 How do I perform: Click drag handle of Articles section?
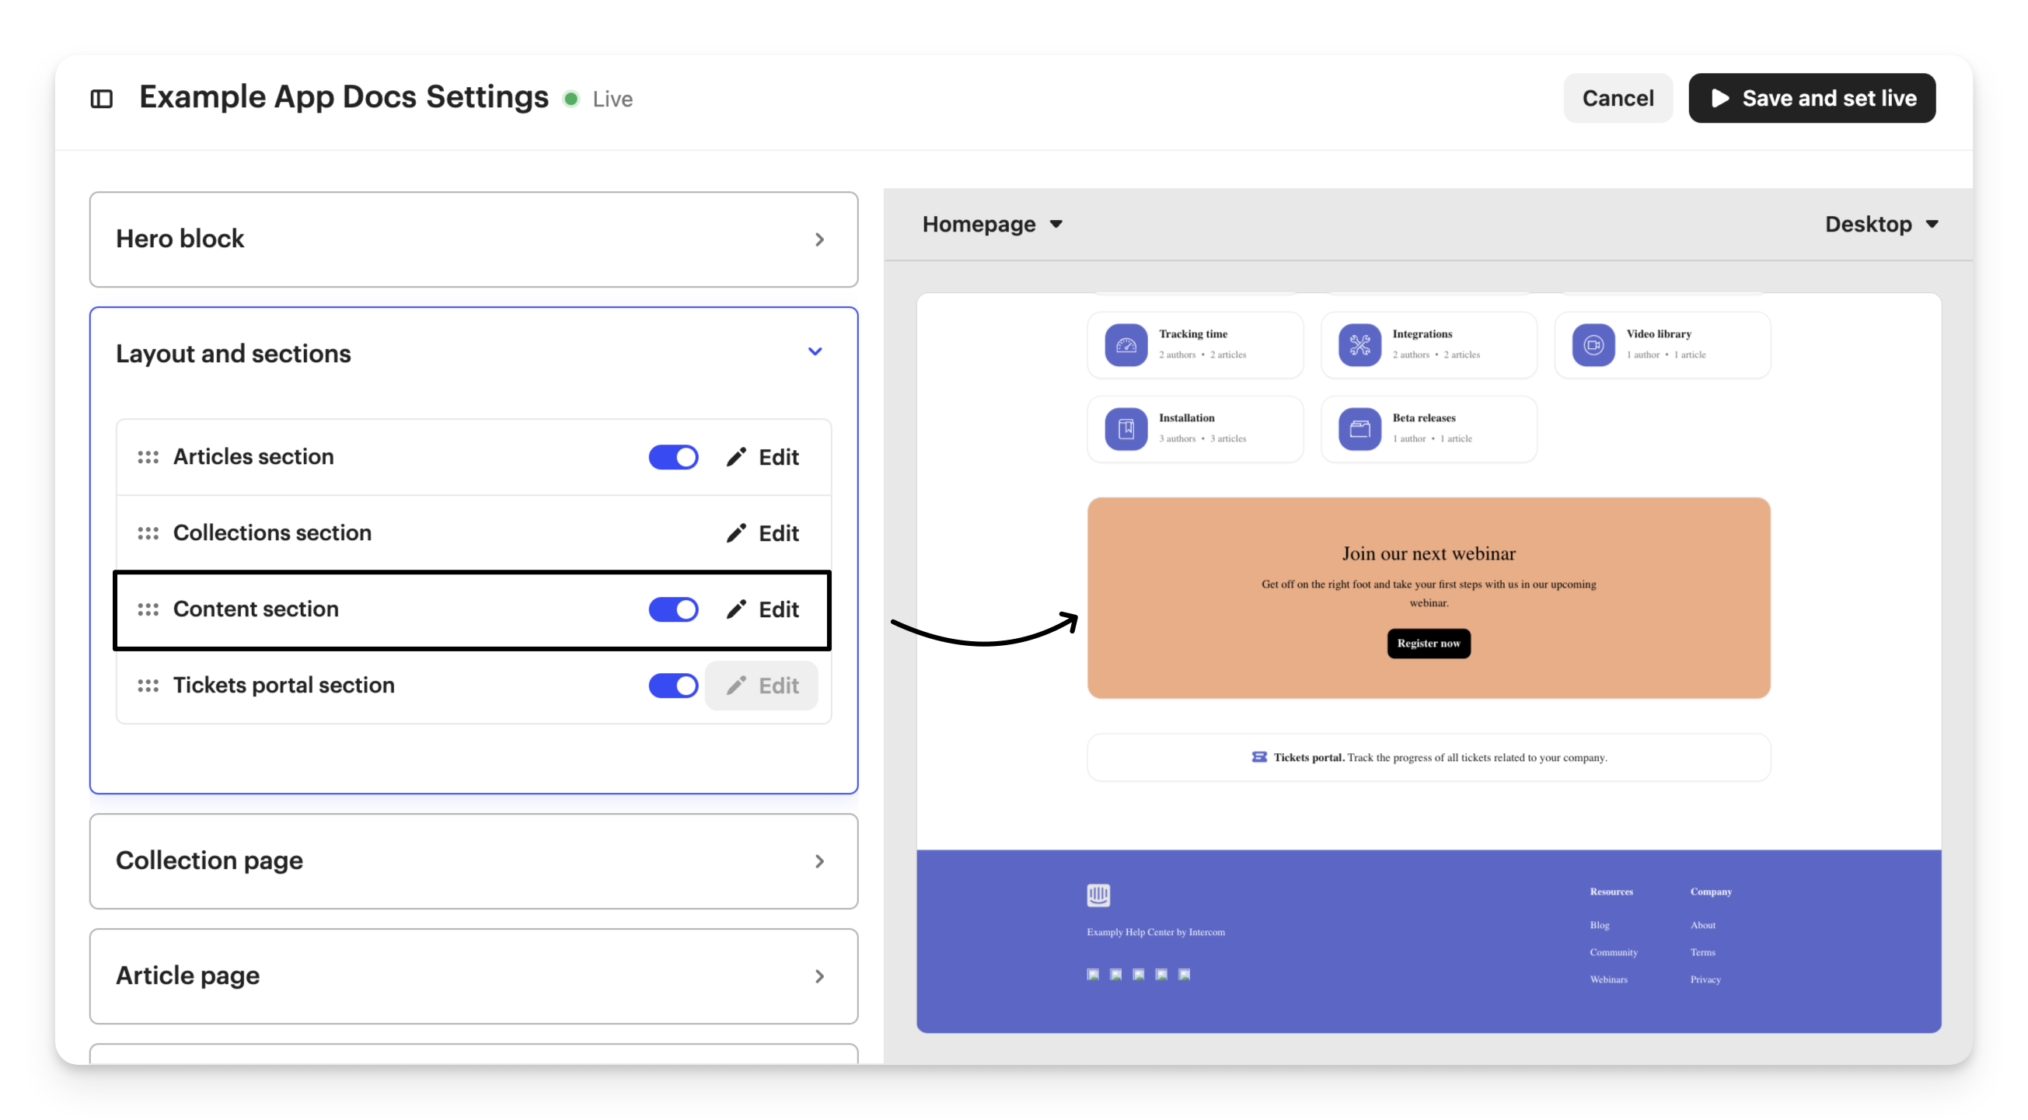coord(148,457)
